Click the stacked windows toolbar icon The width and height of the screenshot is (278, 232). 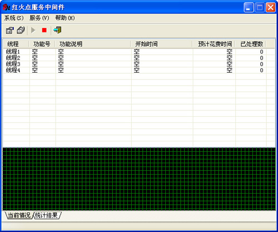(x=21, y=30)
